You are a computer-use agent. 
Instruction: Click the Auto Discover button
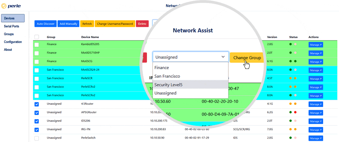[x=46, y=24]
